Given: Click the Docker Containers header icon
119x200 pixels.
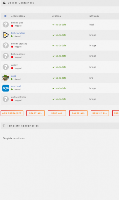Looking at the screenshot, I should tap(4, 3).
